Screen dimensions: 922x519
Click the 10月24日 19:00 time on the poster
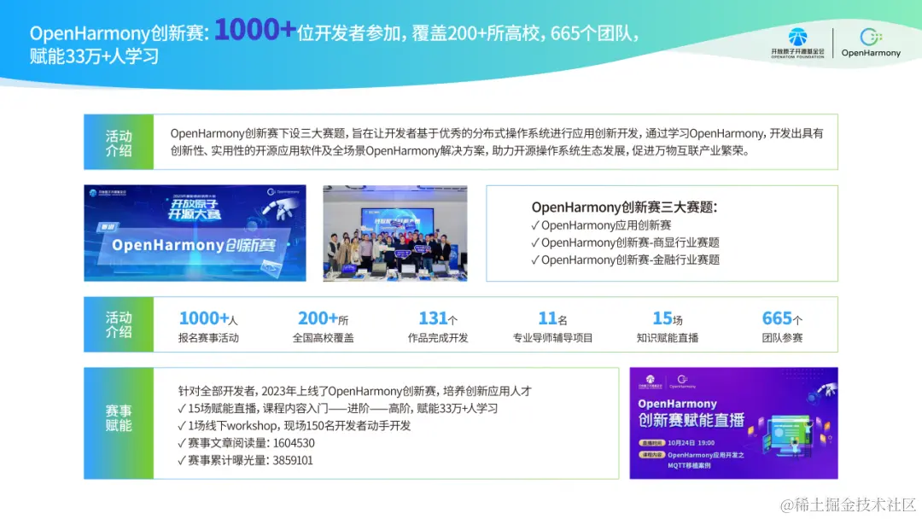click(x=691, y=442)
